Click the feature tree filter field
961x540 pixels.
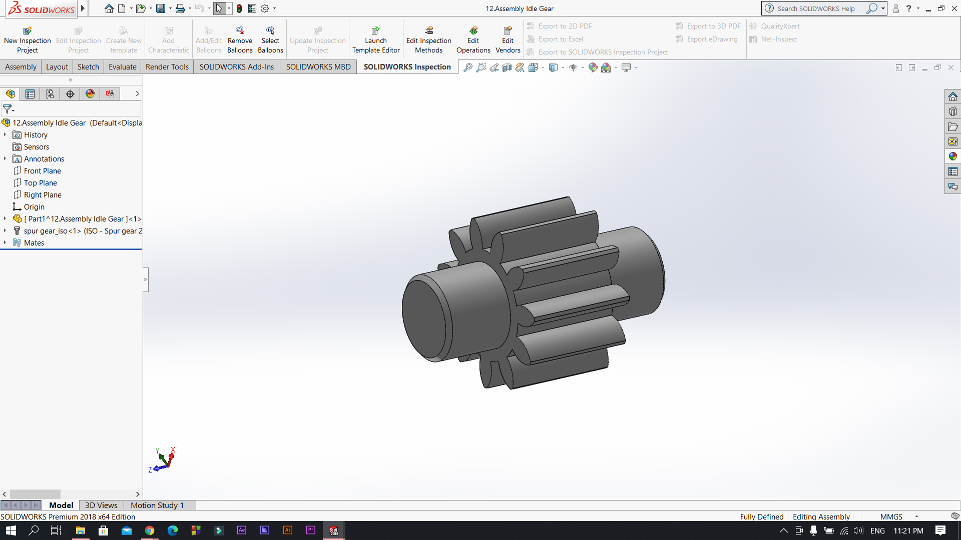[71, 109]
